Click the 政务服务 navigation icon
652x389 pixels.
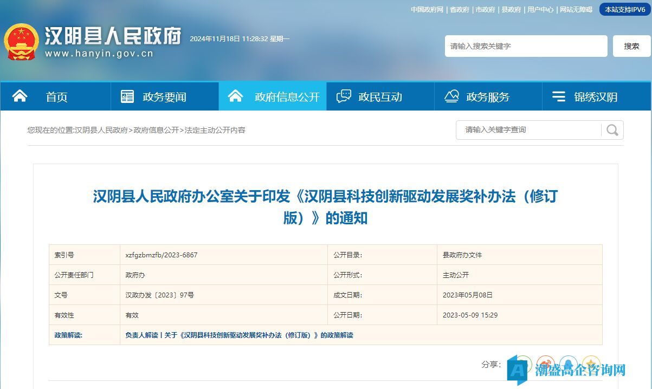point(451,97)
